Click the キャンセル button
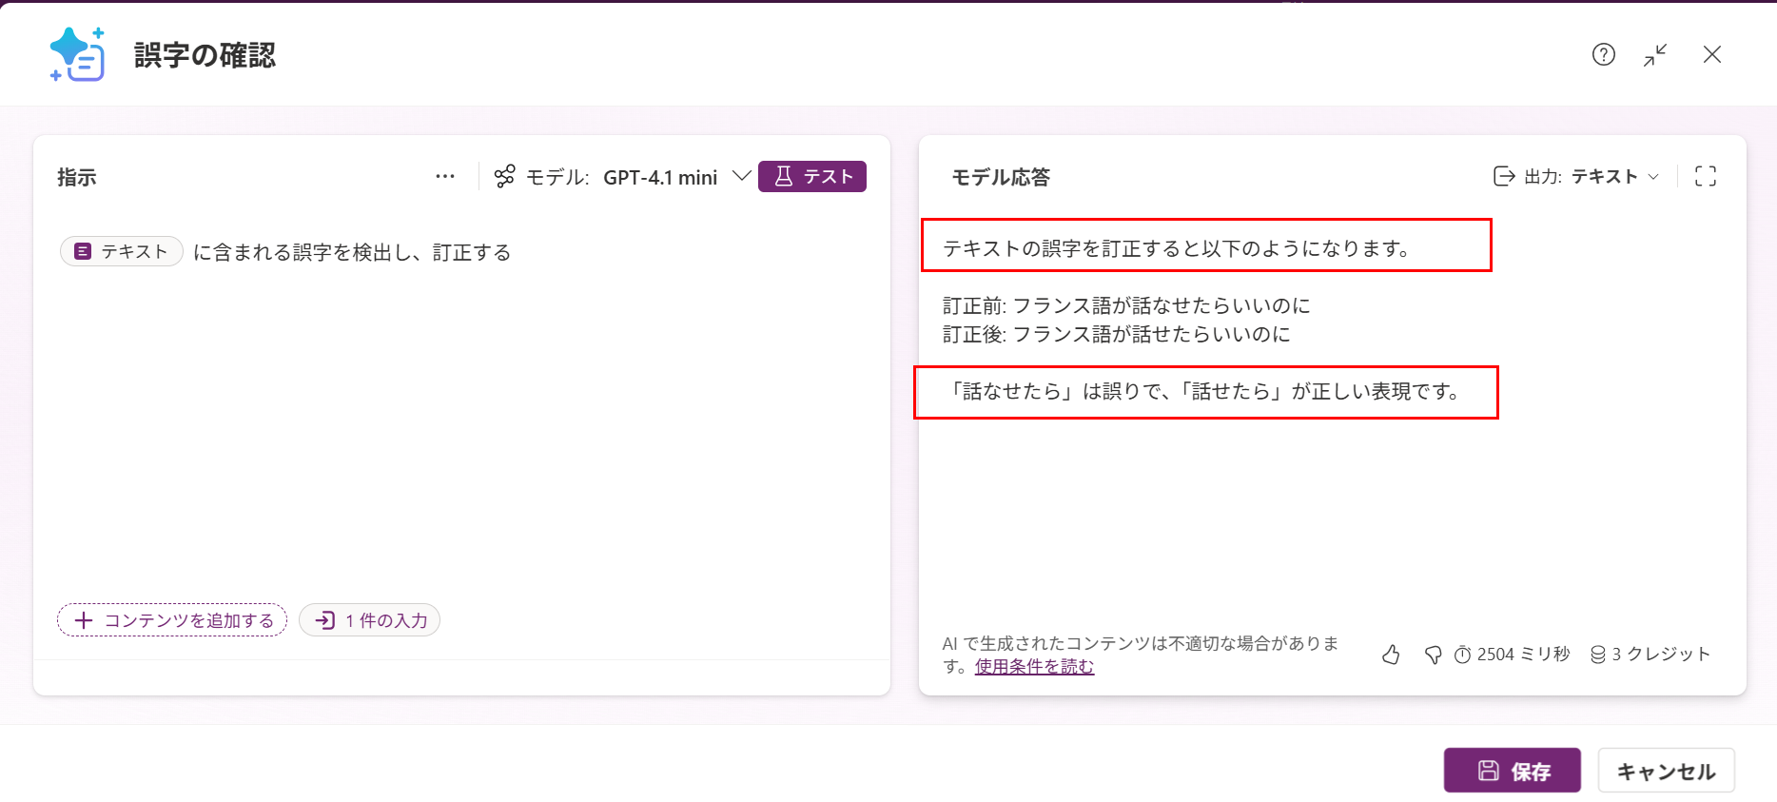Image resolution: width=1777 pixels, height=802 pixels. click(x=1666, y=771)
